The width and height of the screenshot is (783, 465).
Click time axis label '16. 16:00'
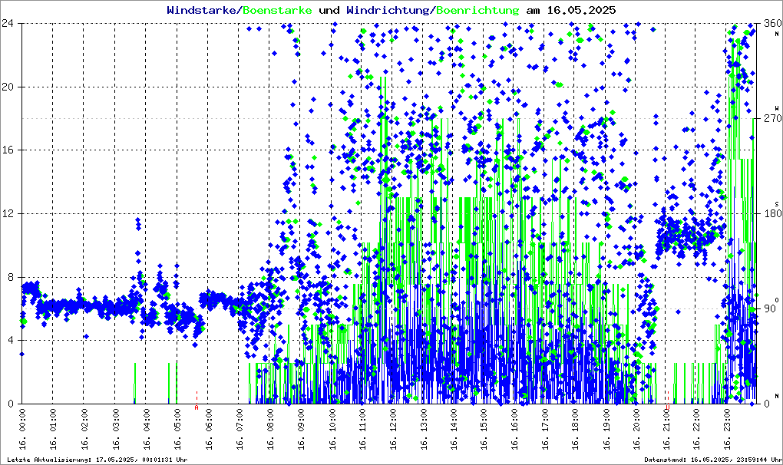coord(514,429)
